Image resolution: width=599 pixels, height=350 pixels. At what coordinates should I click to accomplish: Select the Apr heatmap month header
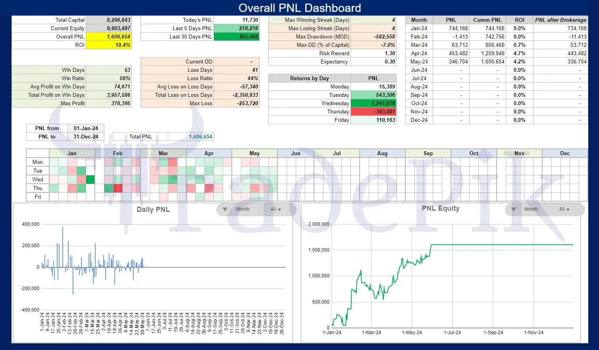point(209,153)
